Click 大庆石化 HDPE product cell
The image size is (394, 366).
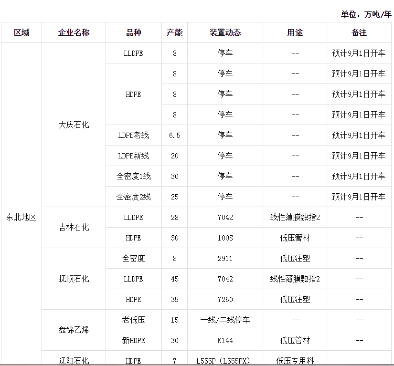133,94
